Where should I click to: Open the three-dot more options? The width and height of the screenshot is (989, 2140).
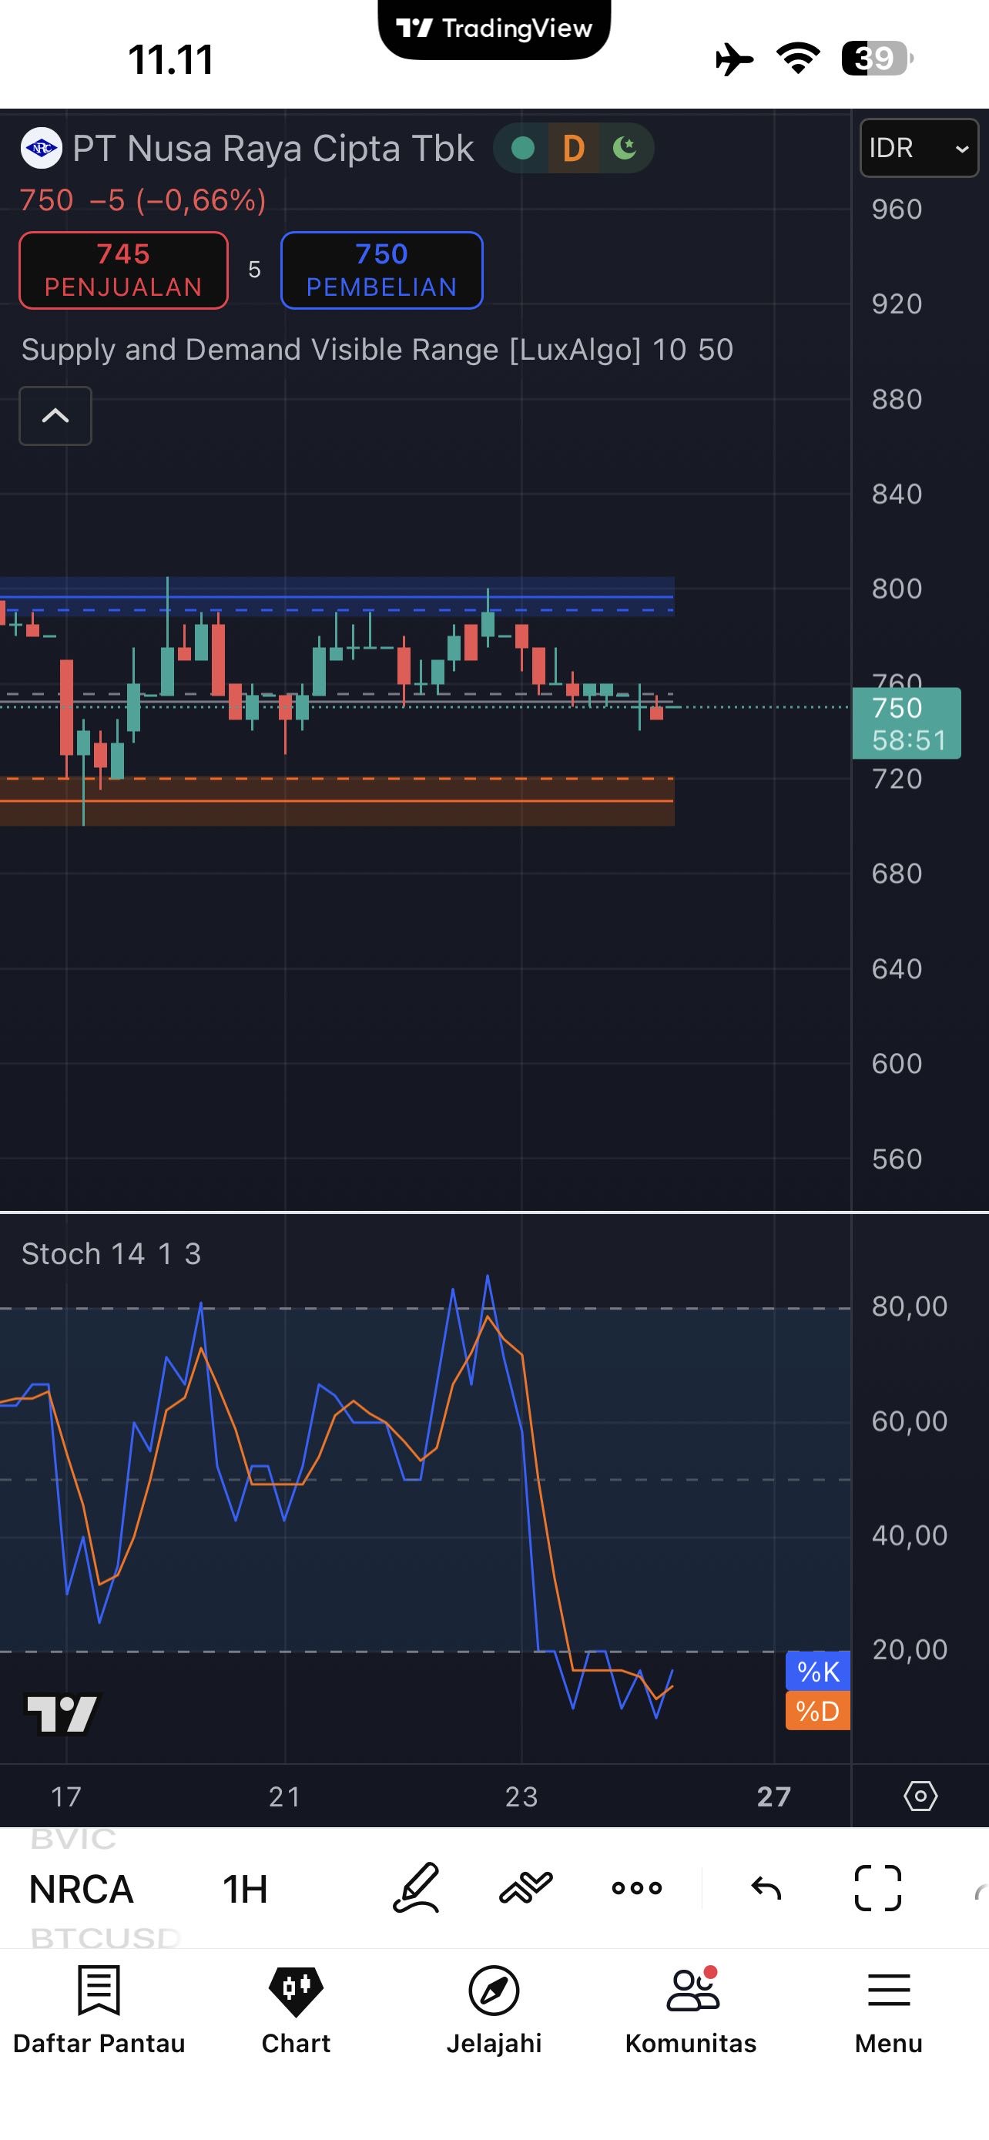click(637, 1888)
